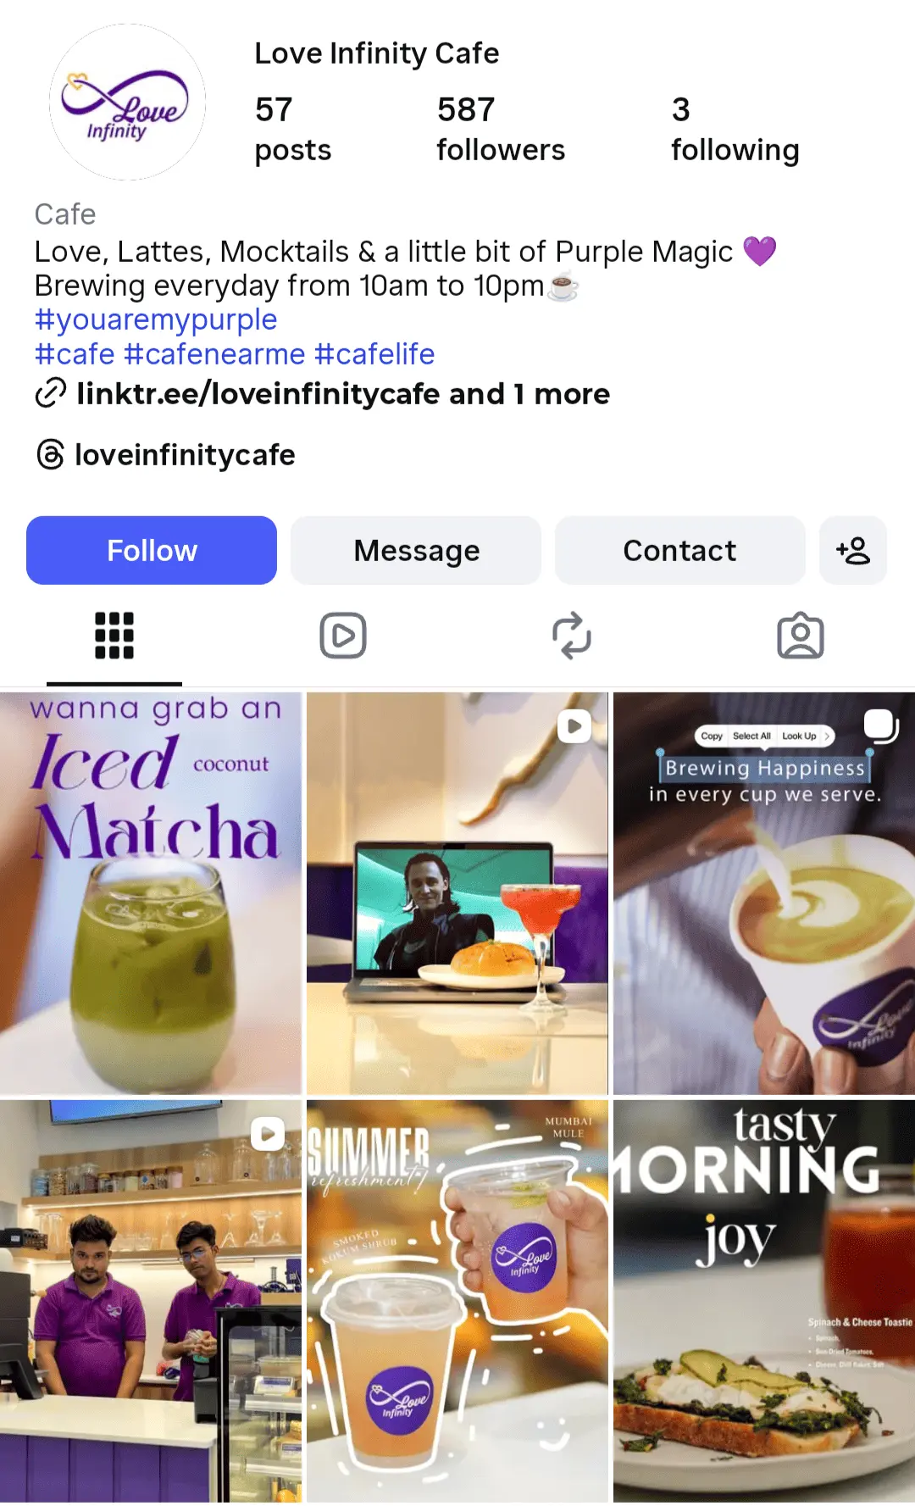The height and width of the screenshot is (1506, 915).
Task: Tap the Message button
Action: (416, 550)
